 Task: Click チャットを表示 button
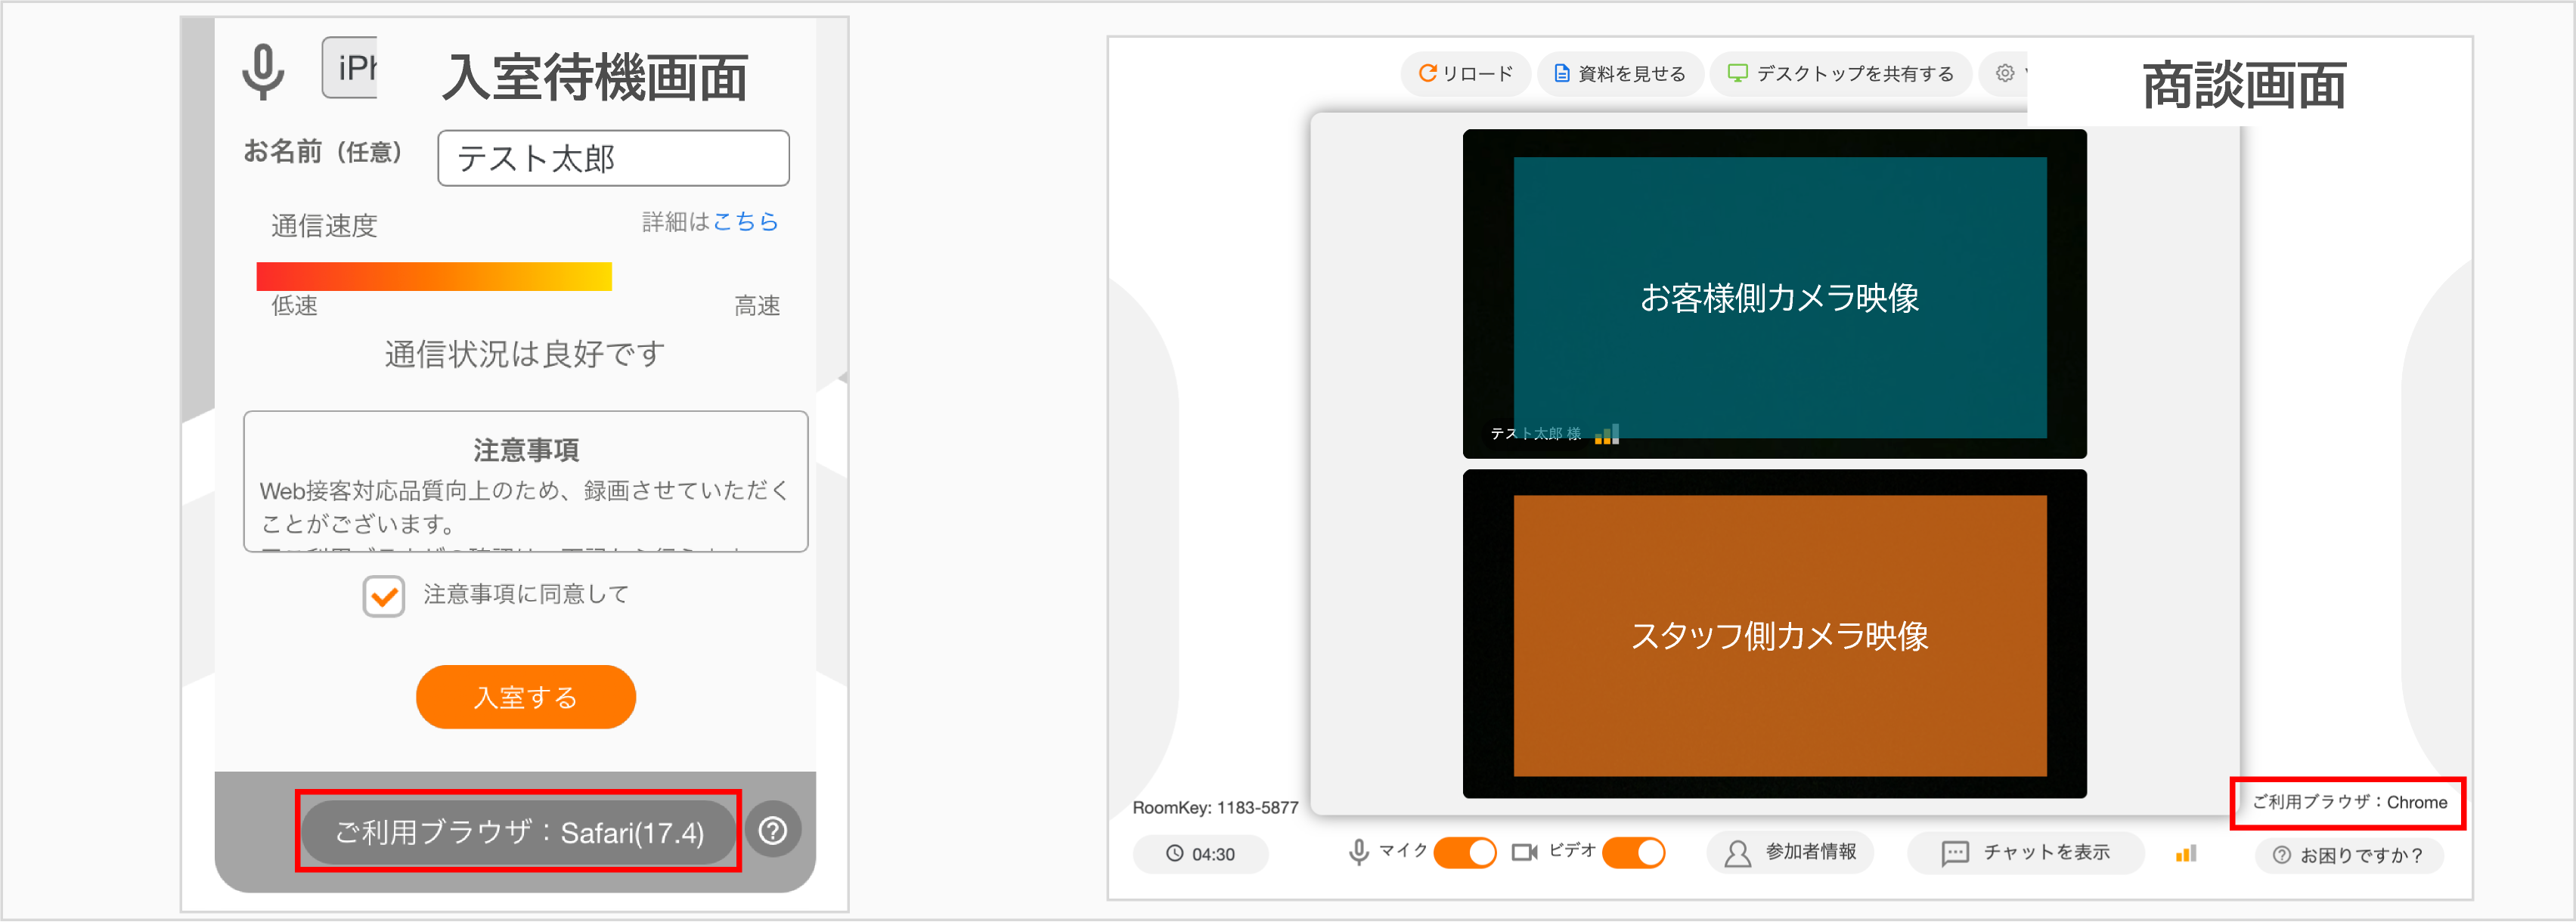tap(2025, 852)
